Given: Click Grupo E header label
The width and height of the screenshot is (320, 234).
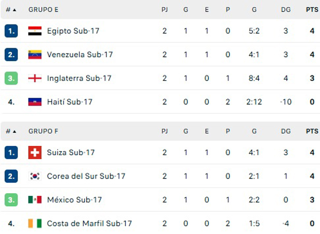Looking at the screenshot, I should [43, 10].
